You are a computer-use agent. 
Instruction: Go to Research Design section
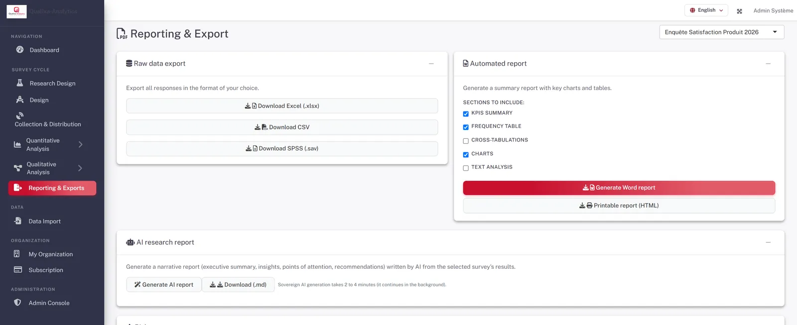(52, 83)
